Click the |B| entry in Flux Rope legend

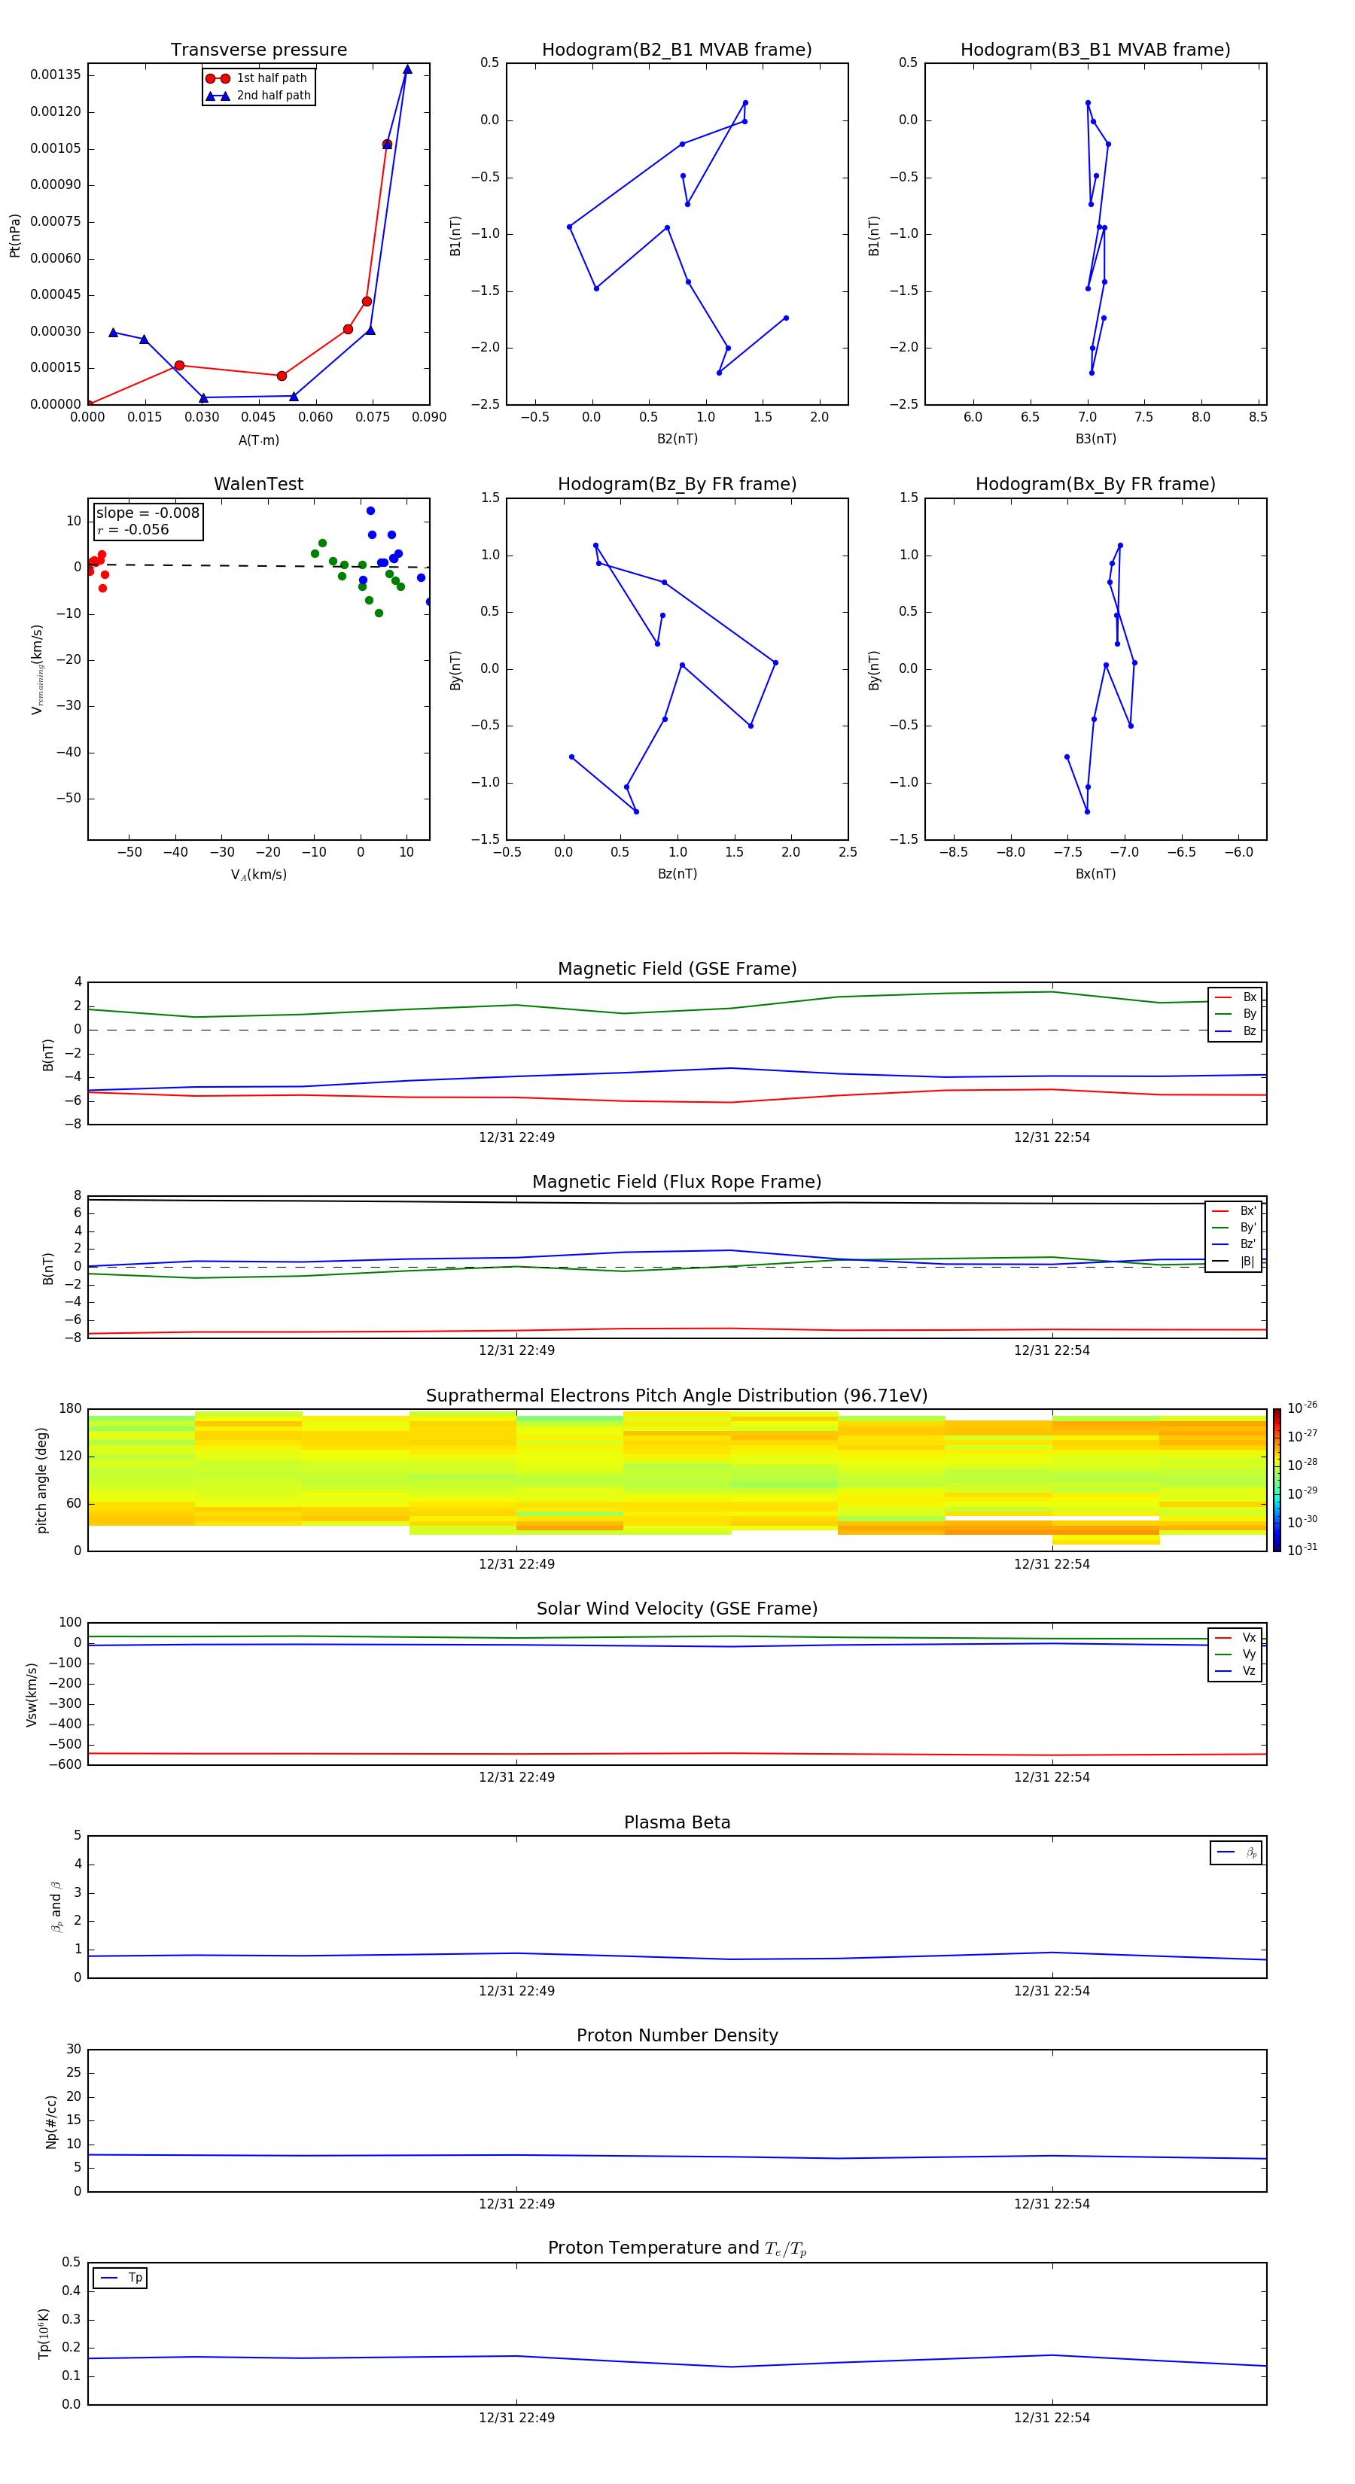click(1234, 1262)
